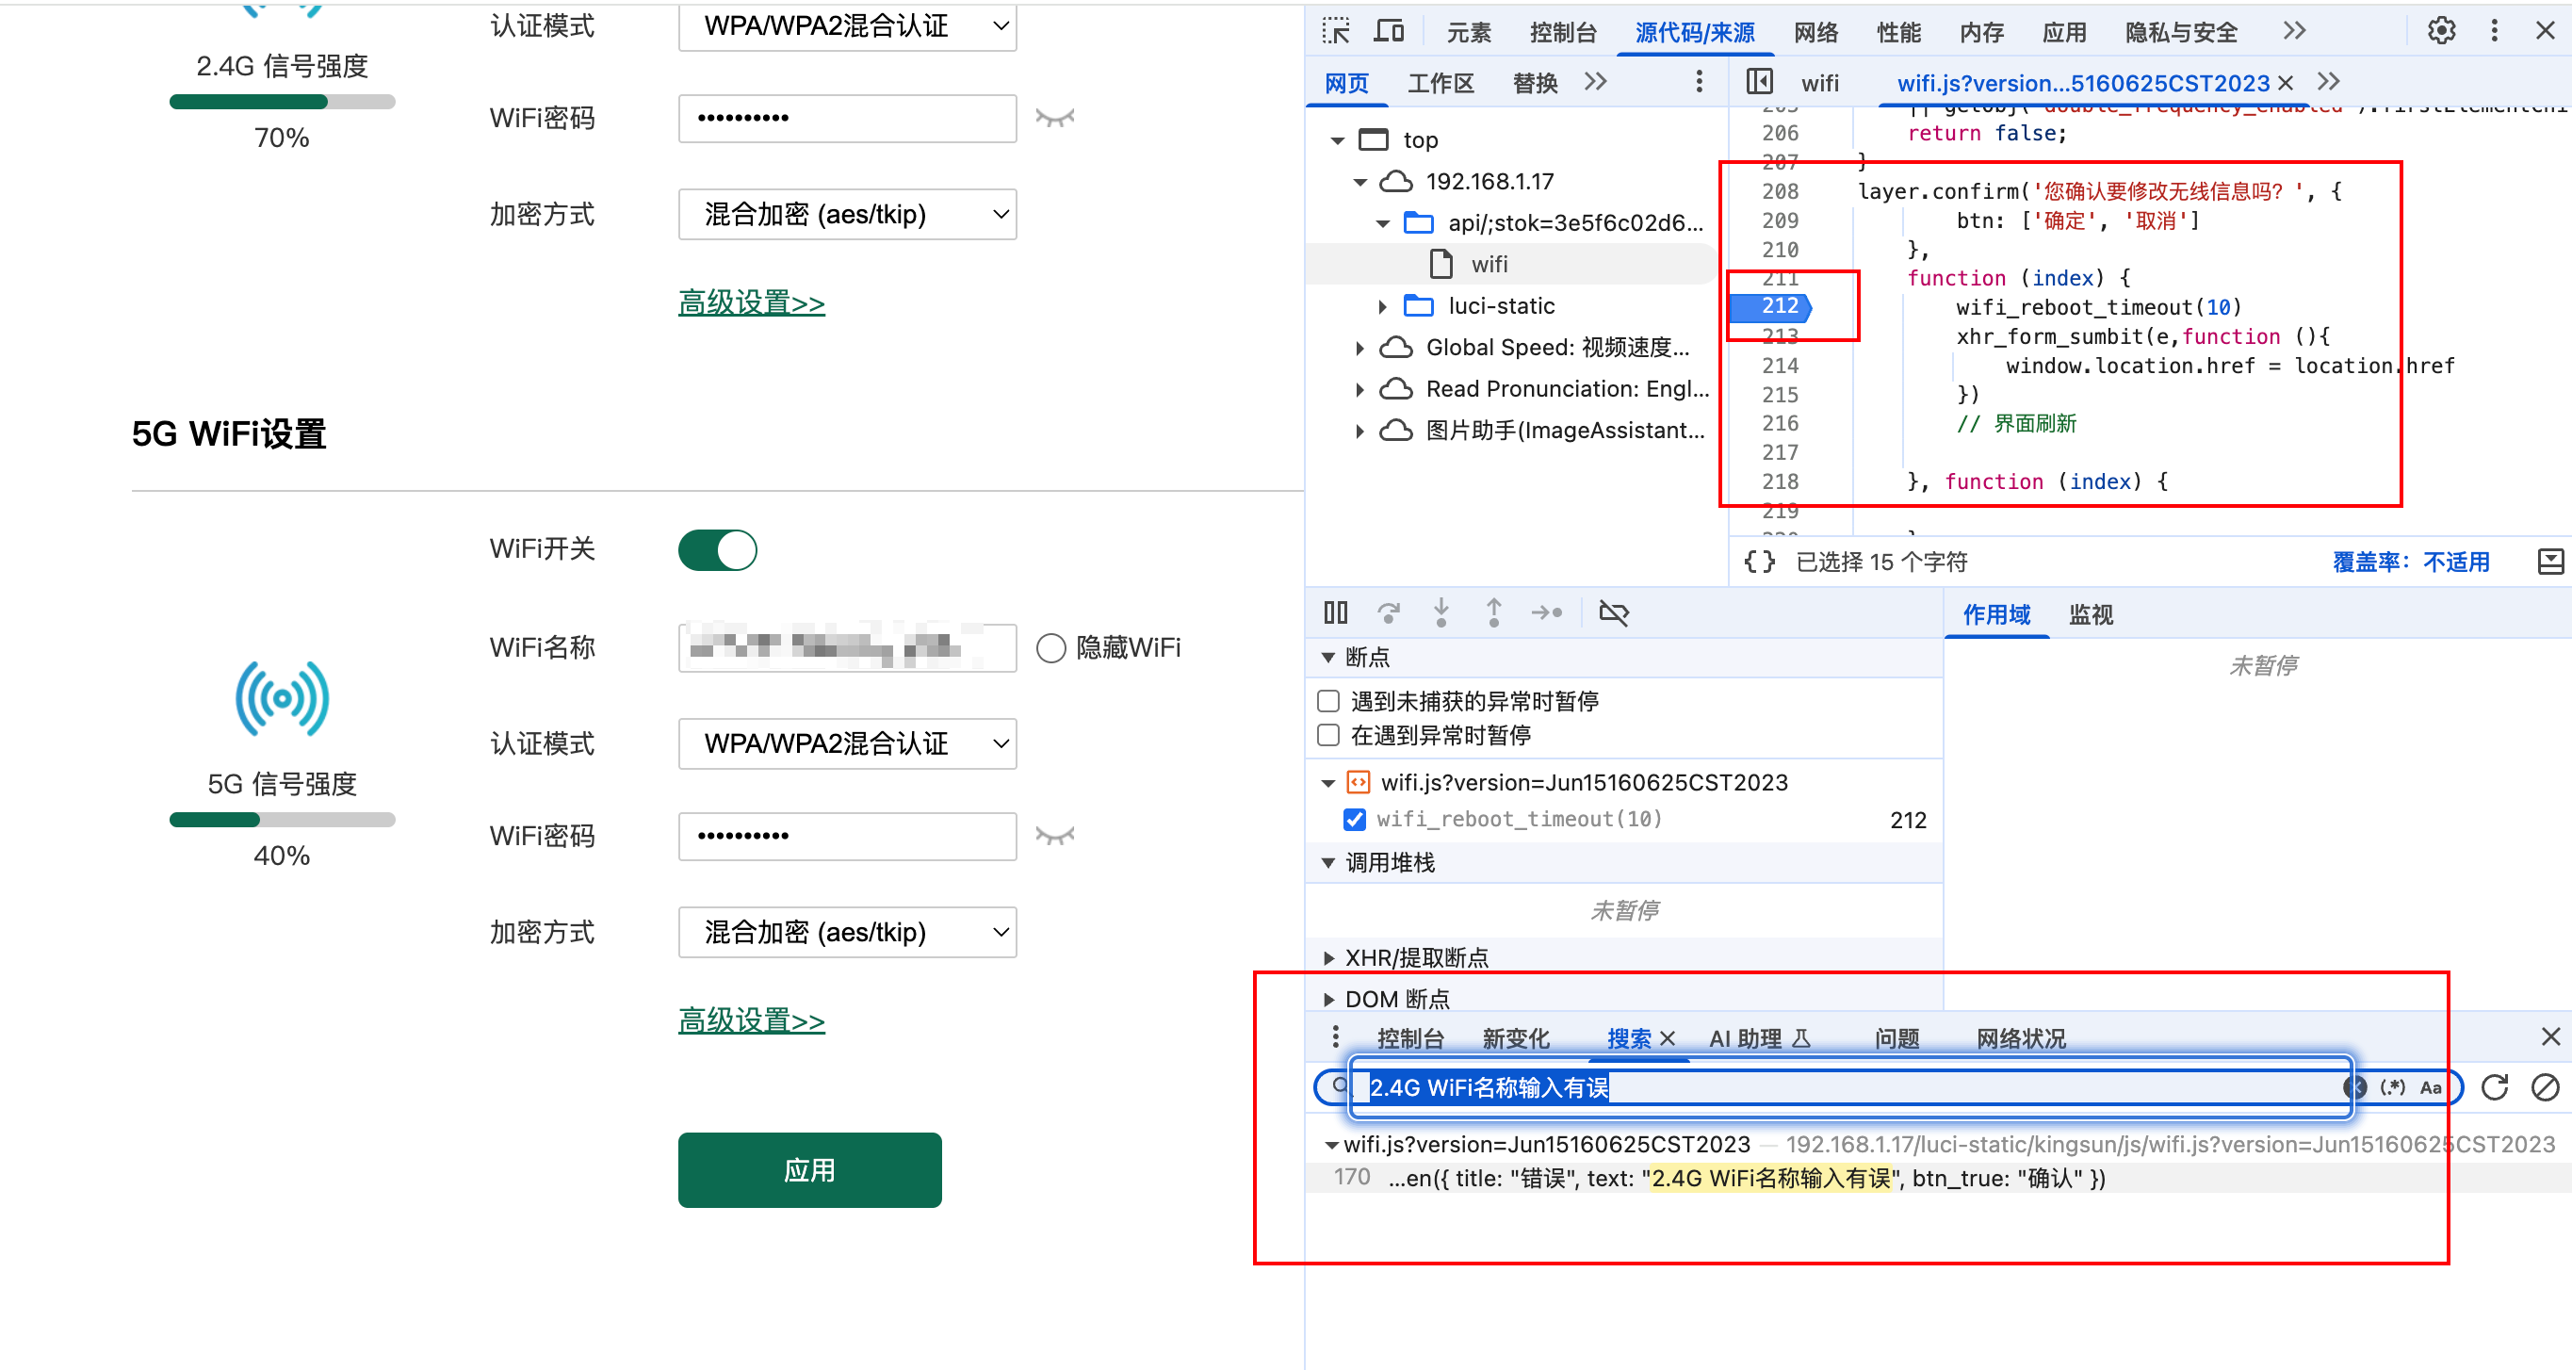Show the 2.4G WiFi password eye icon

(1054, 118)
